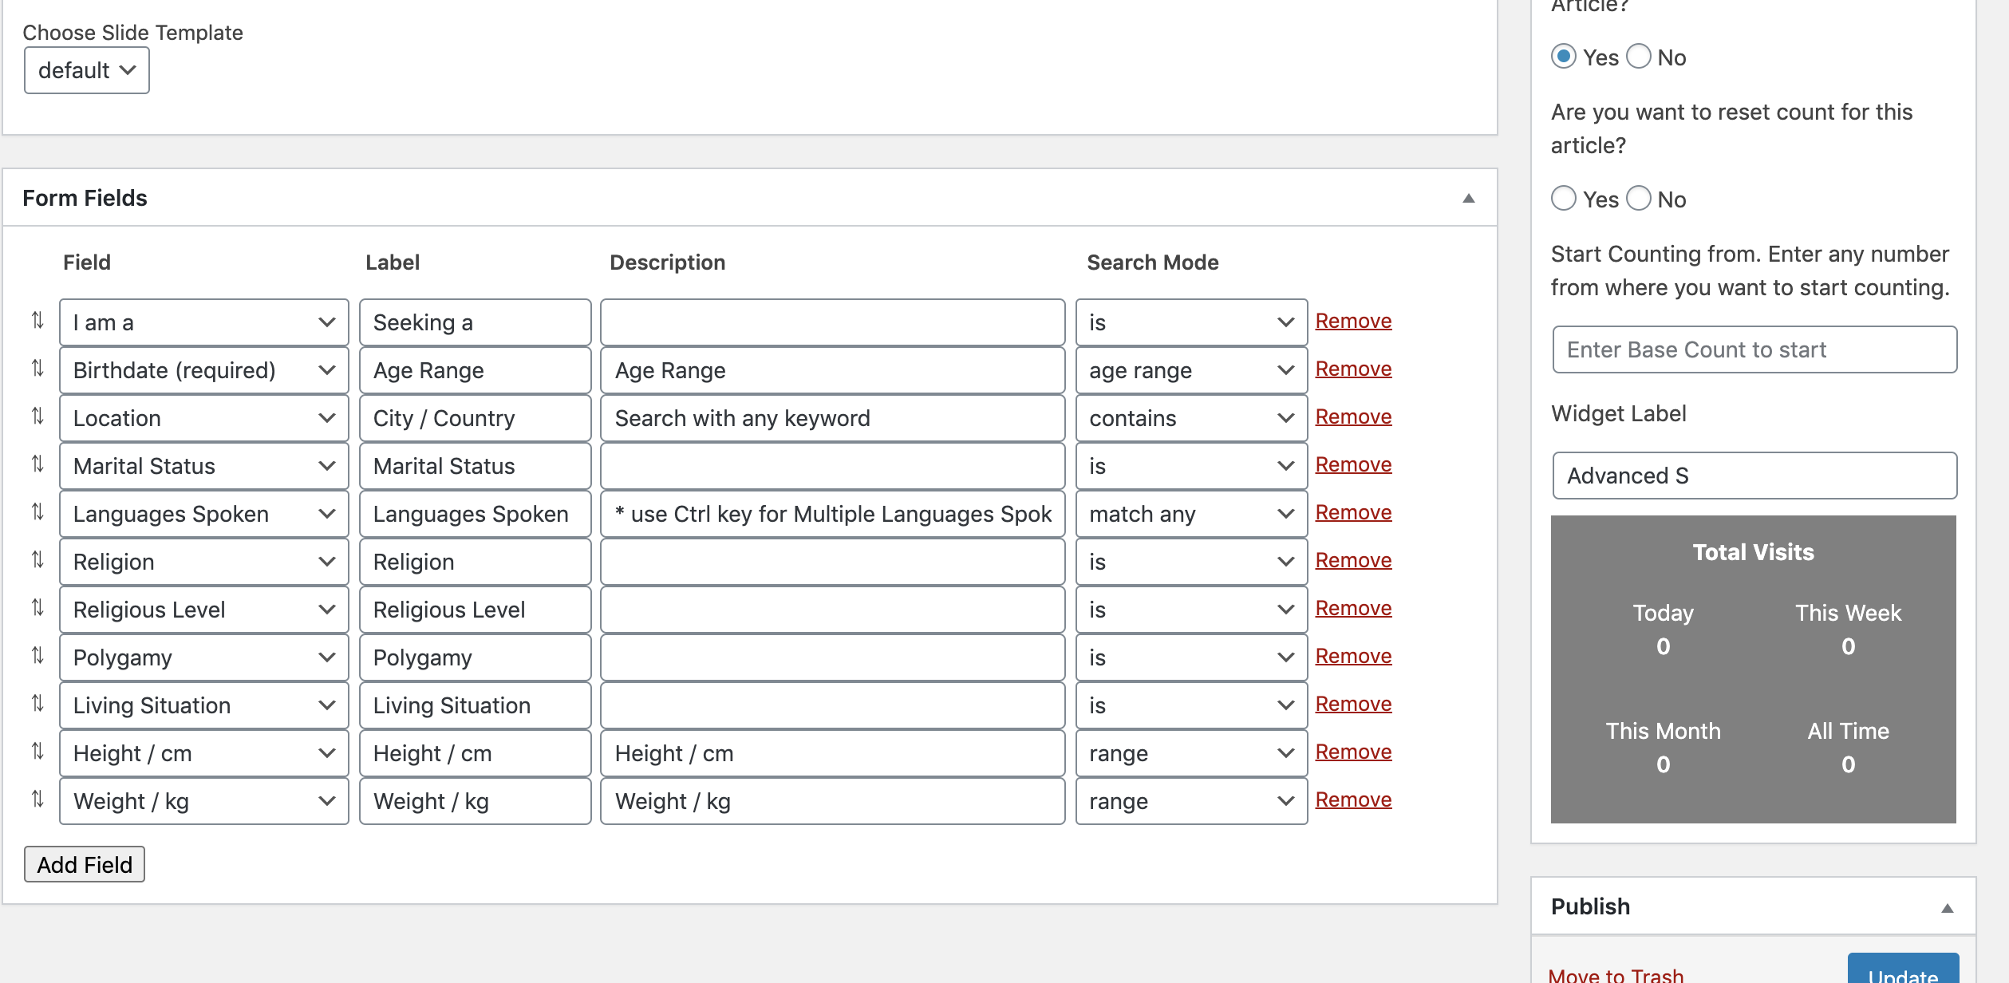Click Move to Trash link
This screenshot has height=983, width=2009.
1616,974
